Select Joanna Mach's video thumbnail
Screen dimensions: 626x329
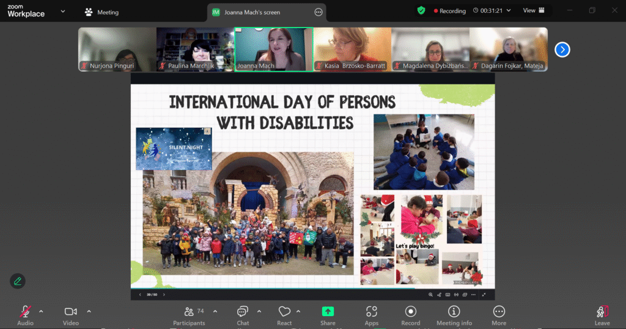click(x=274, y=49)
